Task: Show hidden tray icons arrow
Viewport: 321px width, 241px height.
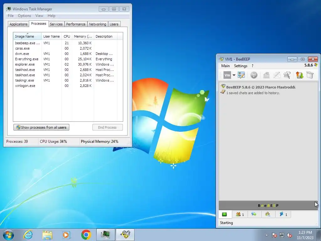Action: (x=266, y=235)
